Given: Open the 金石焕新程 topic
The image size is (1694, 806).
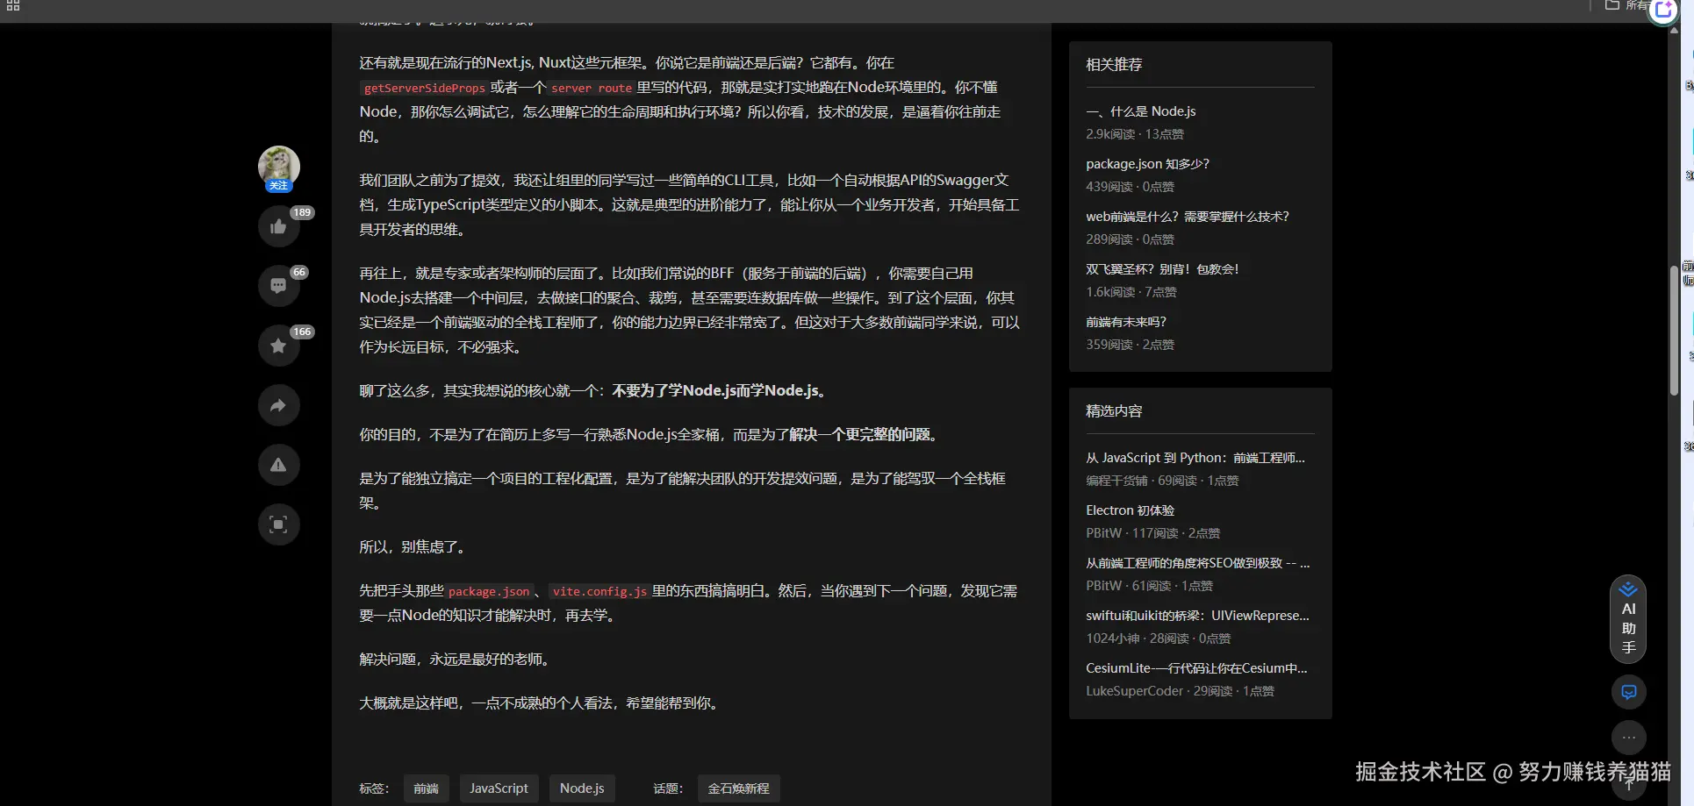Looking at the screenshot, I should point(738,788).
